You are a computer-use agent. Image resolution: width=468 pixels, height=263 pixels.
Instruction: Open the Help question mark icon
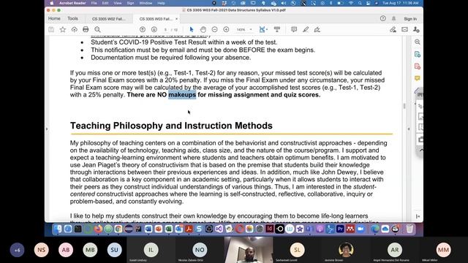coord(383,18)
